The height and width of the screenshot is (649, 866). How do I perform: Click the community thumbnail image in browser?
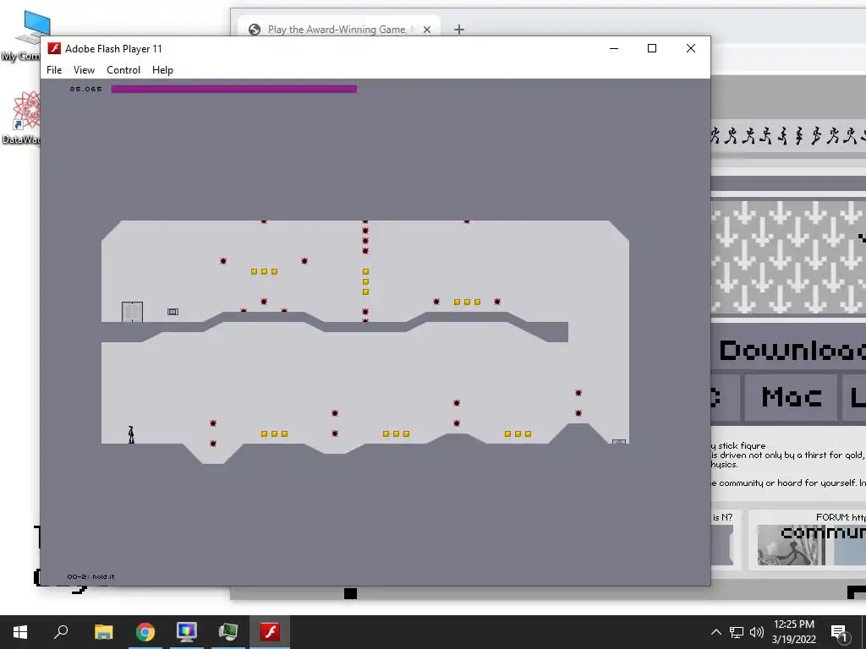791,545
